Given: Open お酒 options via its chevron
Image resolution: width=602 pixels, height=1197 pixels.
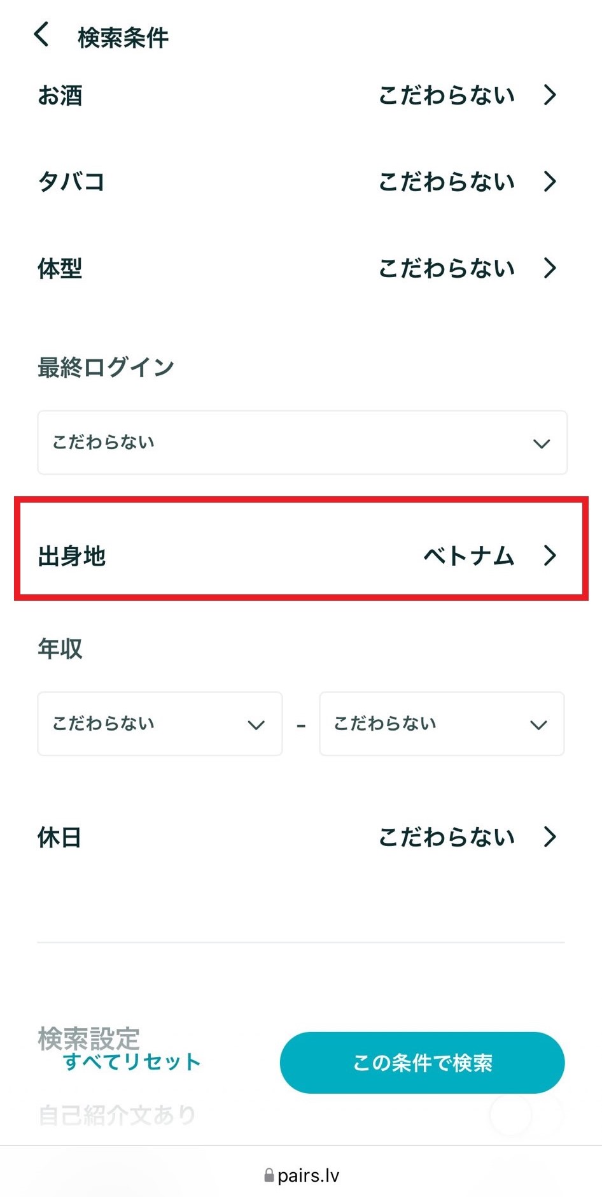Looking at the screenshot, I should pyautogui.click(x=550, y=96).
